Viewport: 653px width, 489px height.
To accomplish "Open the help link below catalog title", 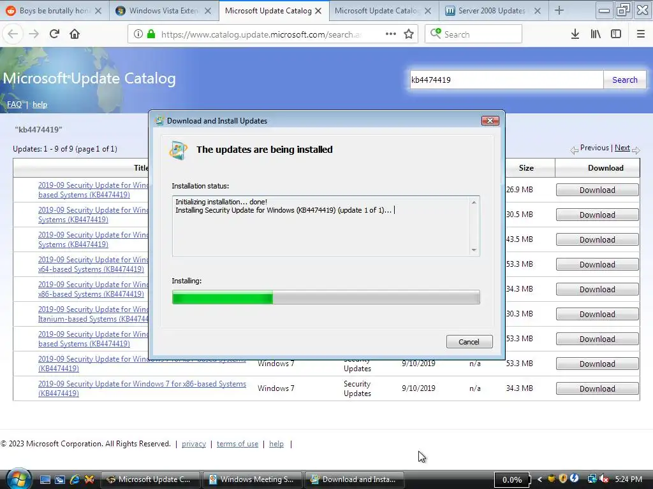I will [x=40, y=104].
